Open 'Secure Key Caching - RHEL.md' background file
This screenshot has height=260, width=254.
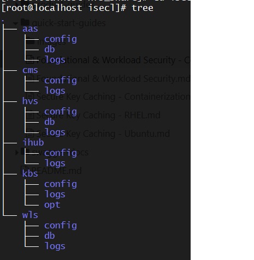[x=98, y=115]
